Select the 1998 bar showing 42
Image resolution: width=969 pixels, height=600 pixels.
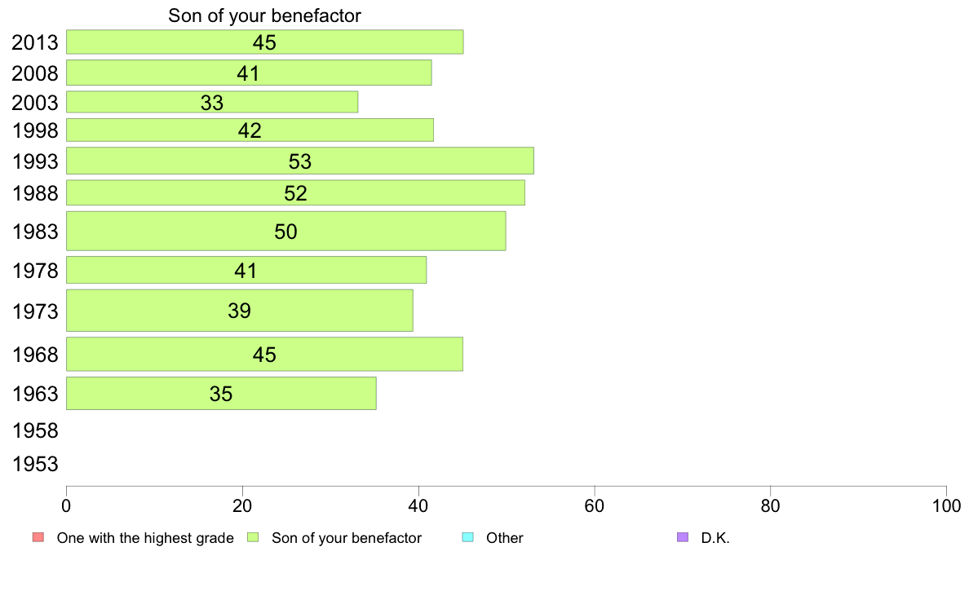pos(250,130)
